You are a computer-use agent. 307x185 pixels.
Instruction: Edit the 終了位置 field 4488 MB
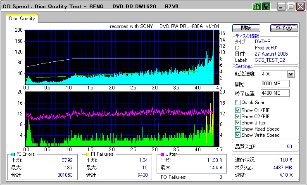[x=275, y=93]
